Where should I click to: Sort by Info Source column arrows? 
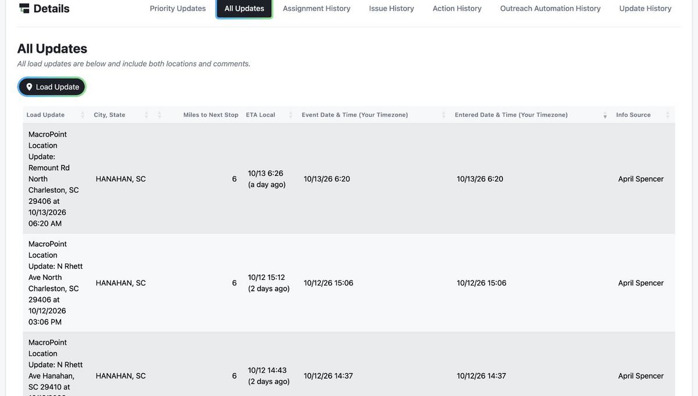click(x=668, y=115)
